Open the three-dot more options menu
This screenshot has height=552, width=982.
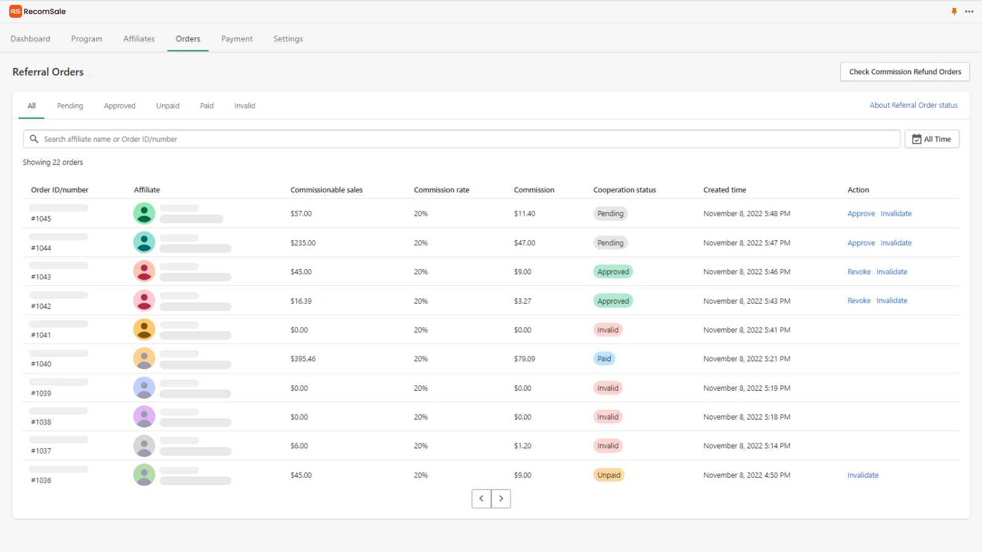click(x=969, y=12)
